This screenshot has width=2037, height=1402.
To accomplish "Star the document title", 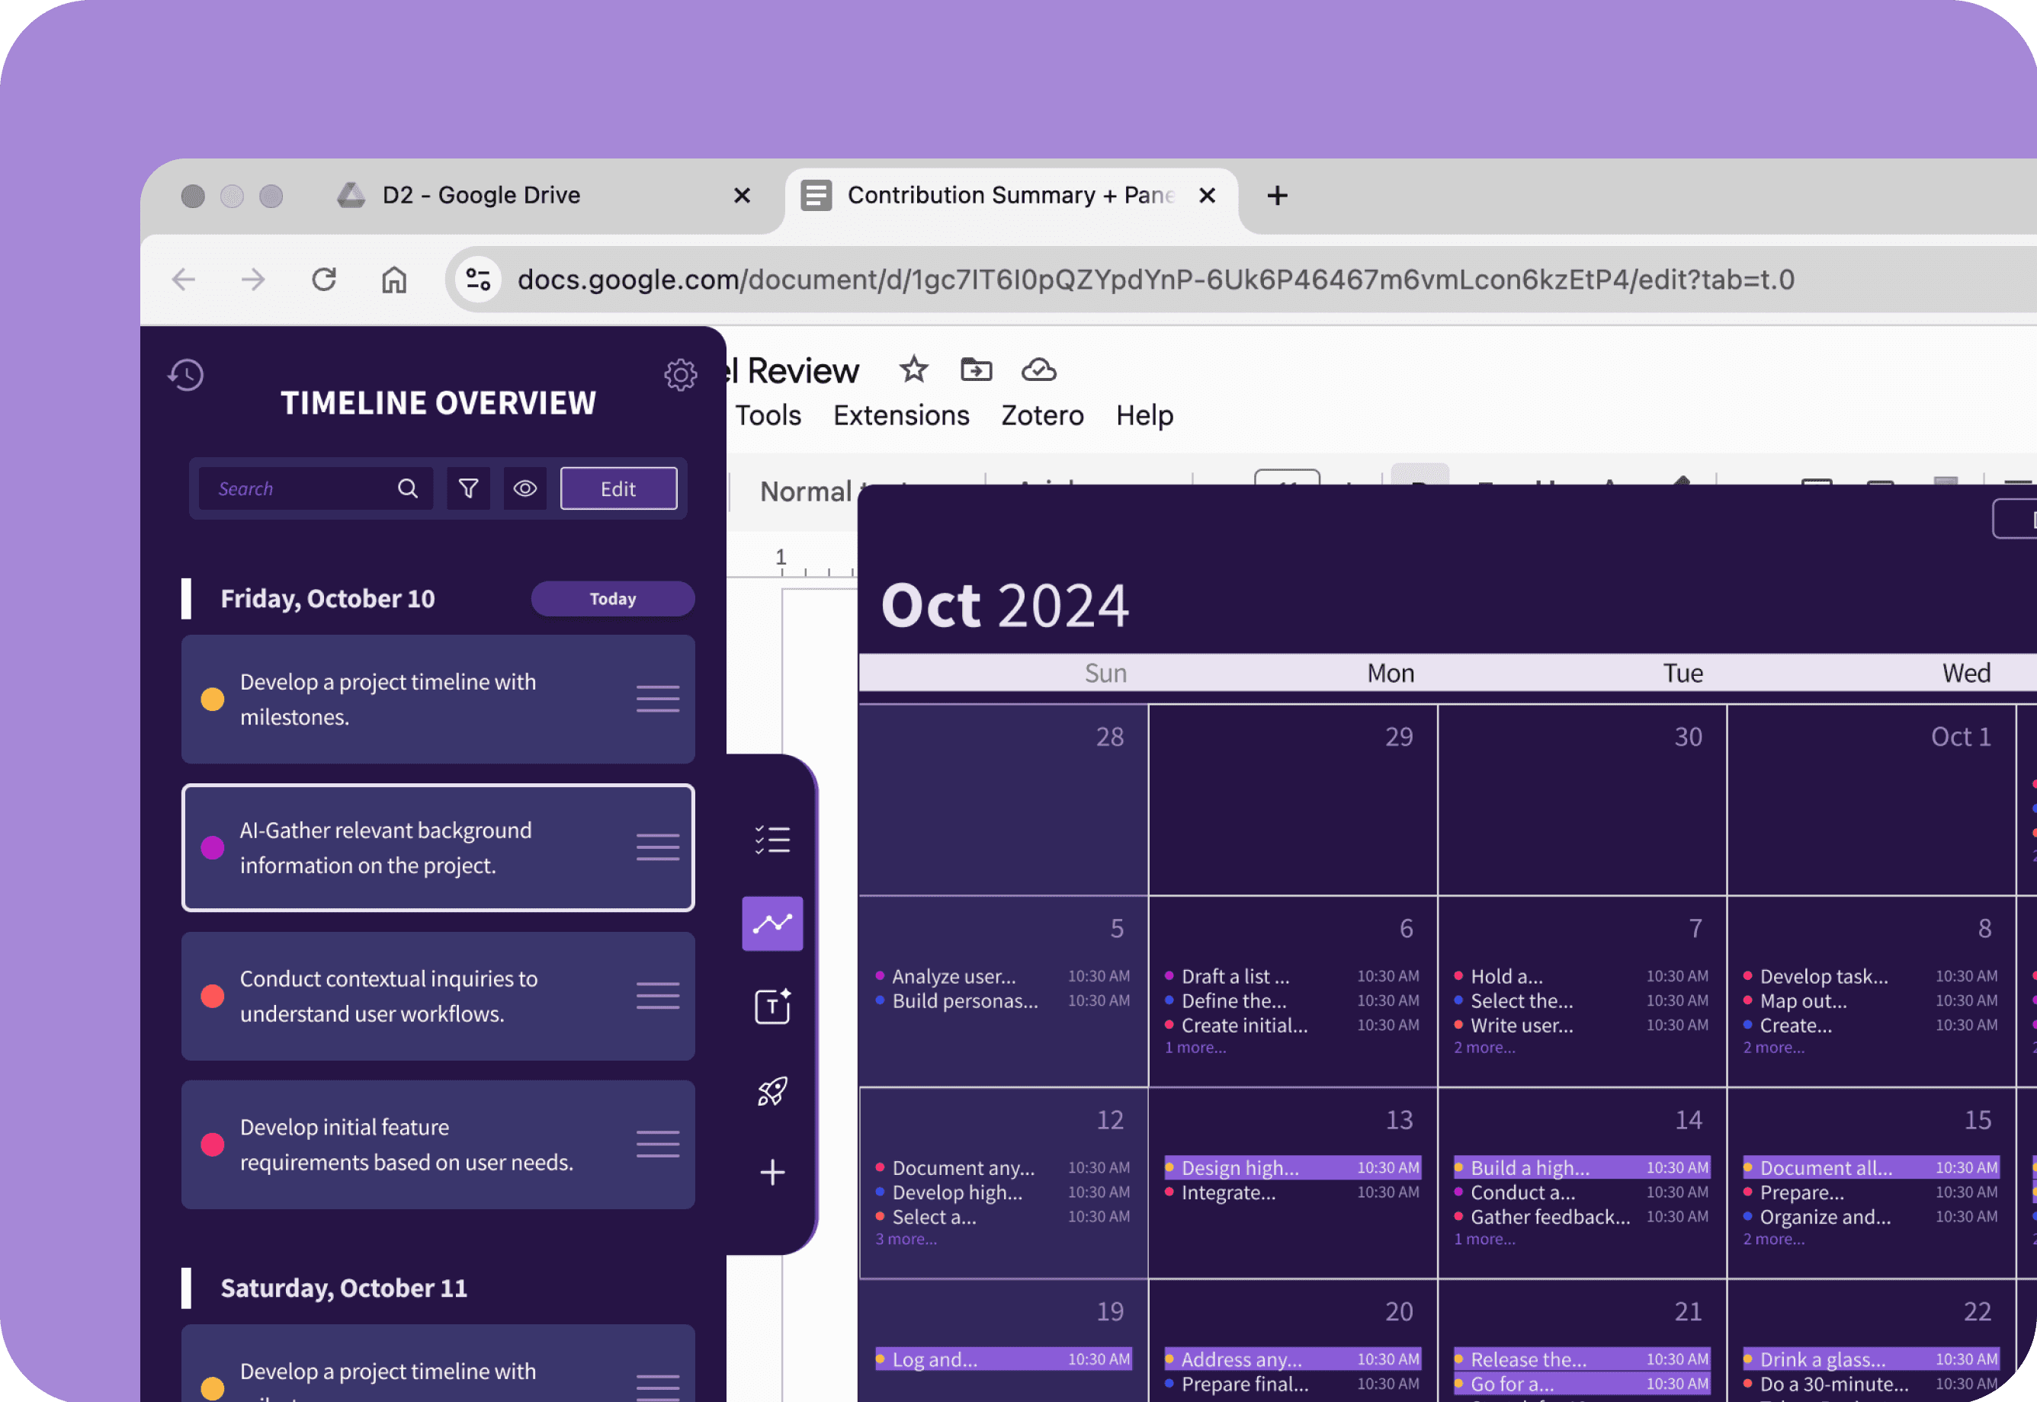I will click(913, 370).
